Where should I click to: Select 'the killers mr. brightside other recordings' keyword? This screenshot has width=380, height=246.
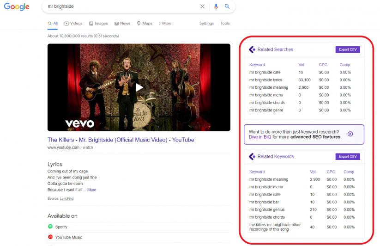click(275, 227)
